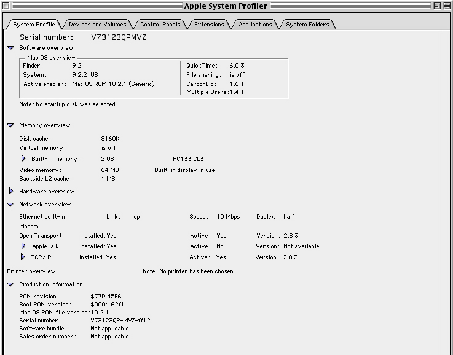Collapse the Memory overview section

click(x=10, y=125)
